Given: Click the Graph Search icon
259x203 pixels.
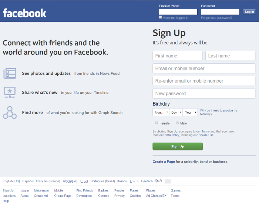Looking at the screenshot, I should 10,112.
